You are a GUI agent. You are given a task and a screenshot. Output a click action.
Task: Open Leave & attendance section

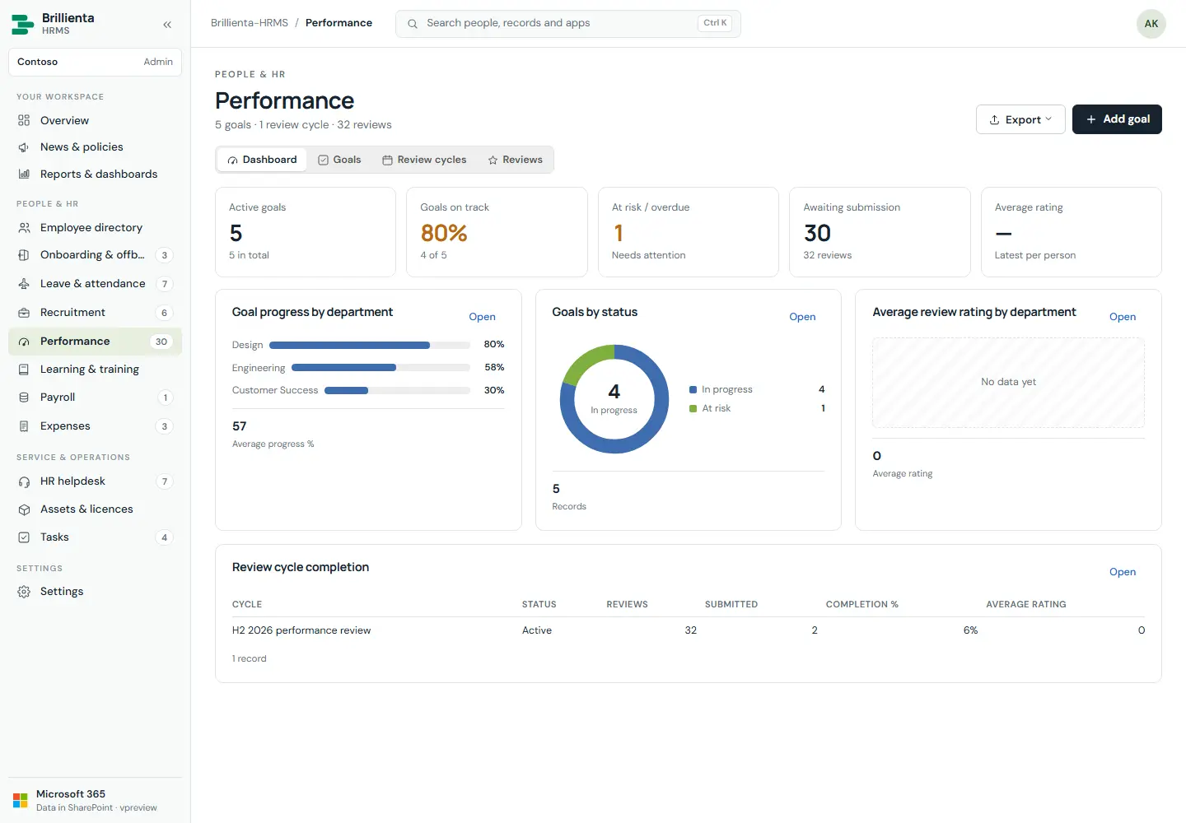tap(95, 283)
